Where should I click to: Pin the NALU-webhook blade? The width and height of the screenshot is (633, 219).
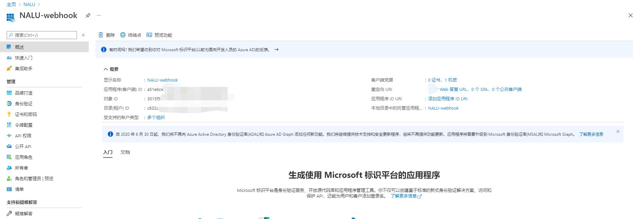(88, 15)
